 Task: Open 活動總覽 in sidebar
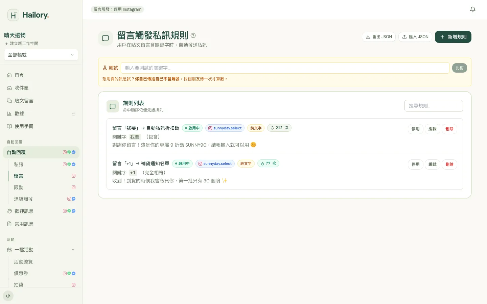pos(44,262)
